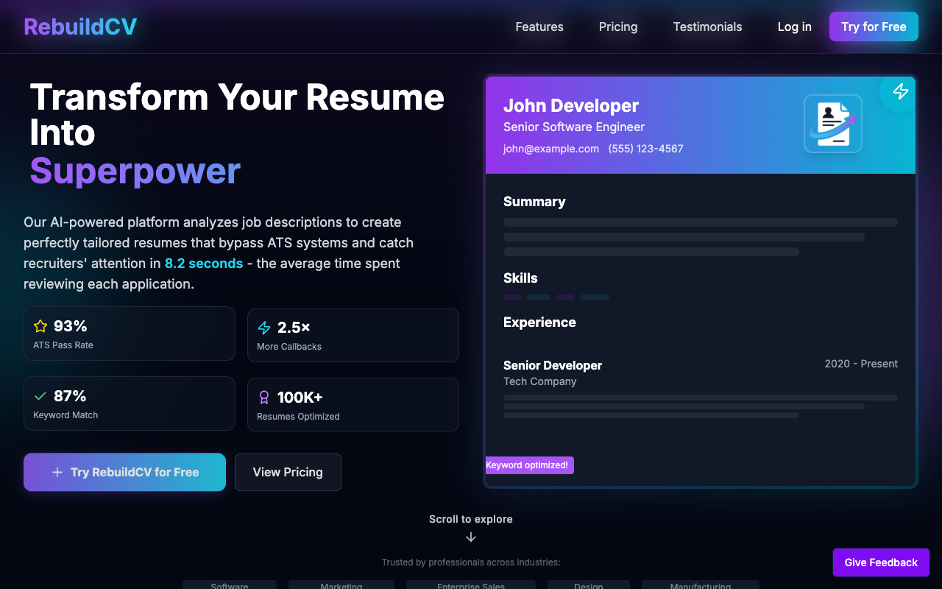Click the More Callbacks label
The image size is (942, 589).
coord(289,347)
